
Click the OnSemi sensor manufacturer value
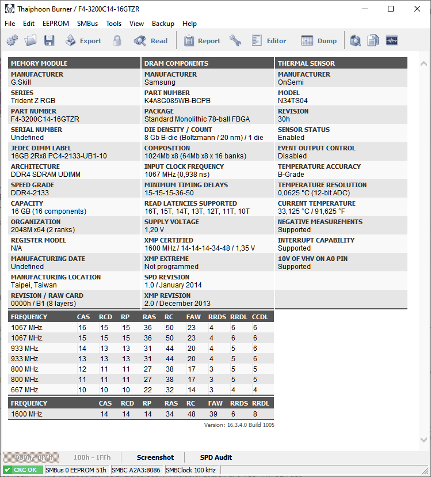[291, 82]
